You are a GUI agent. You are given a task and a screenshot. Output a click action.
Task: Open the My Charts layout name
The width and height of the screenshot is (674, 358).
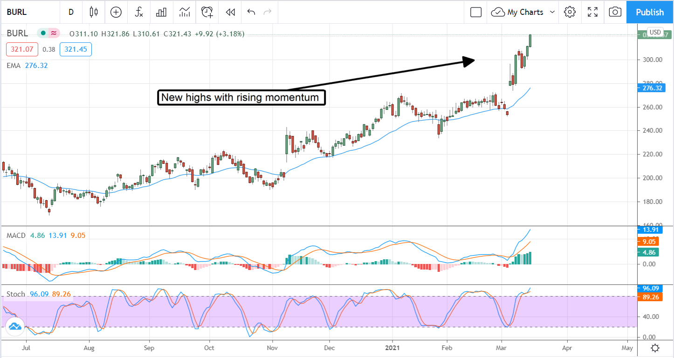(525, 12)
